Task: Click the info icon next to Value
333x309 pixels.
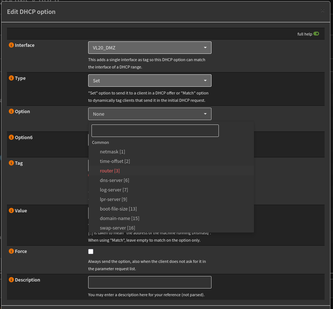Action: pos(11,211)
